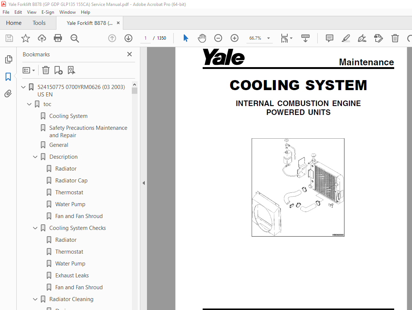
Task: Click the fit page width icon
Action: point(284,38)
